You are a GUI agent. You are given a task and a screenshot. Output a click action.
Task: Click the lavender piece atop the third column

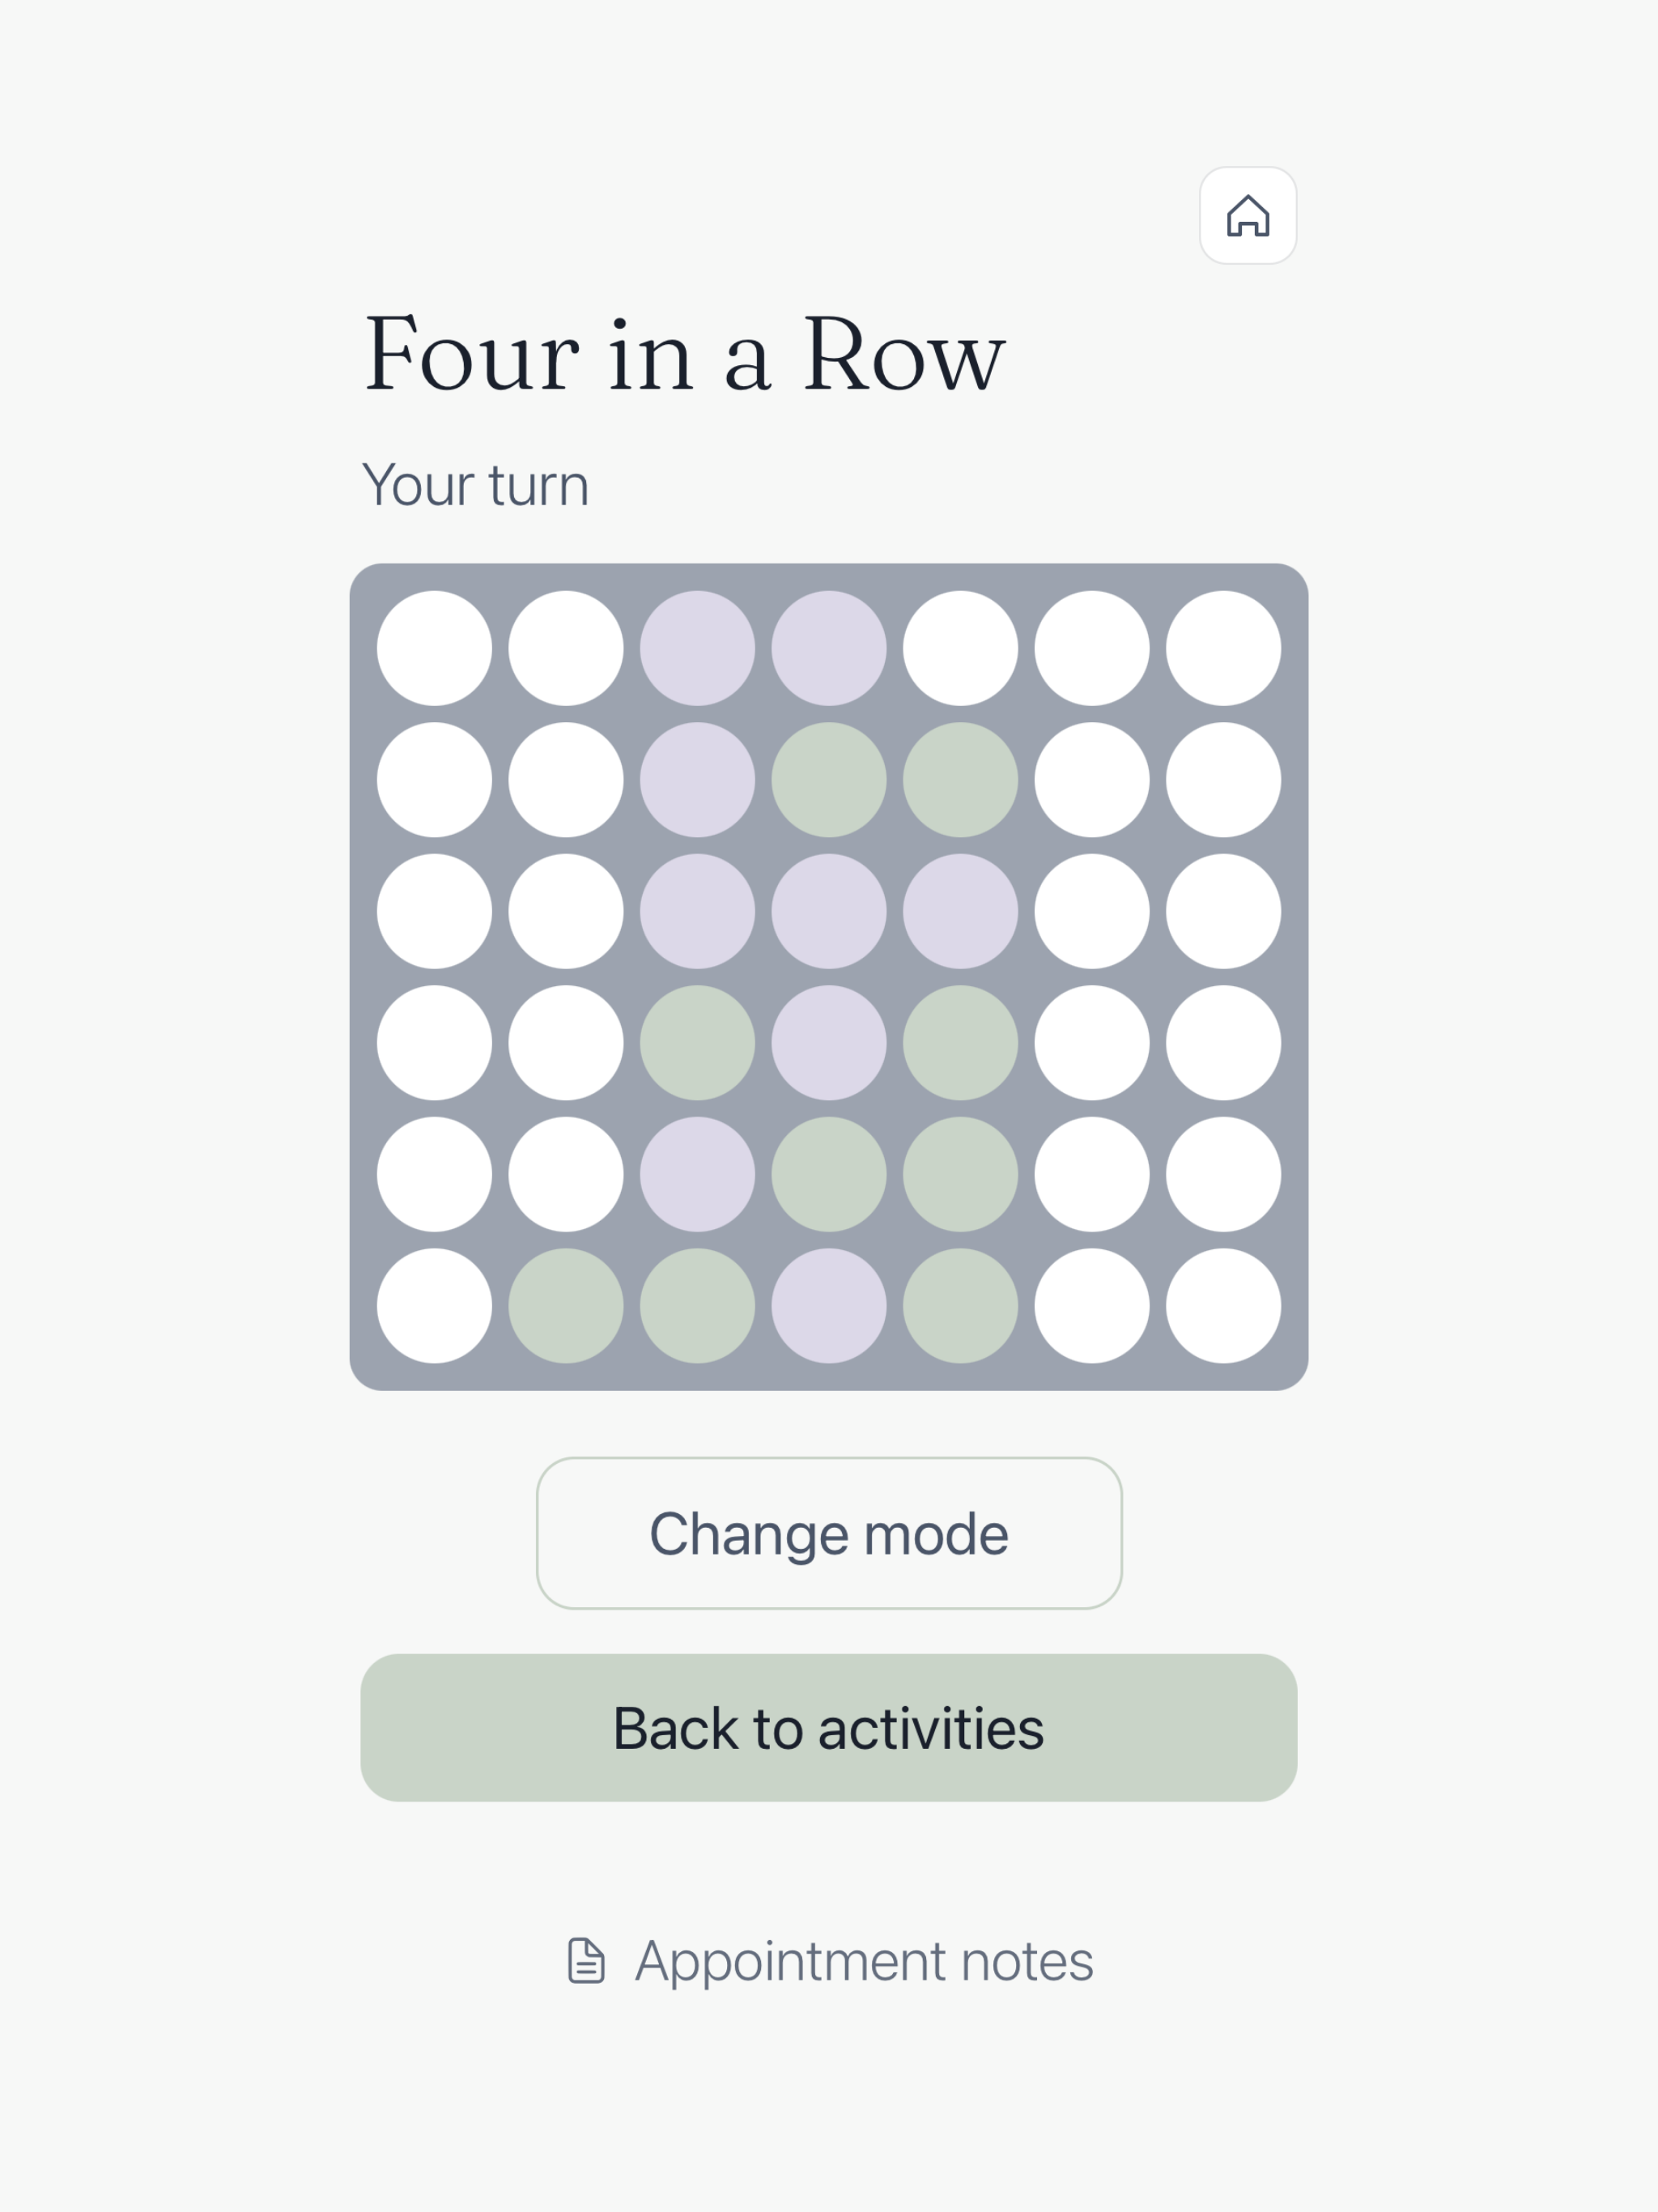tap(697, 648)
